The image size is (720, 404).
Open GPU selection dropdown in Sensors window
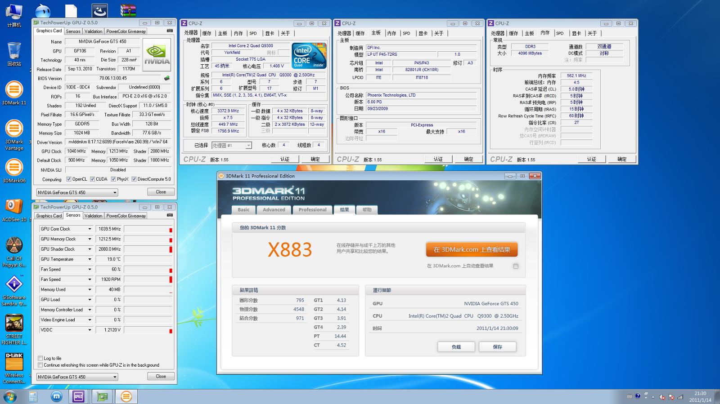click(x=77, y=377)
